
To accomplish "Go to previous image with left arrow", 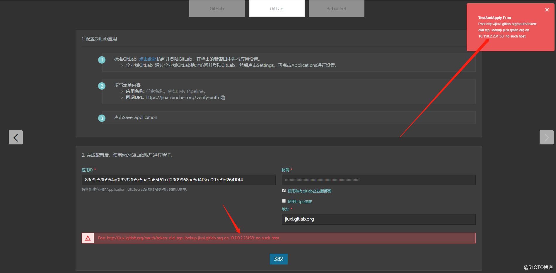I will pos(16,137).
